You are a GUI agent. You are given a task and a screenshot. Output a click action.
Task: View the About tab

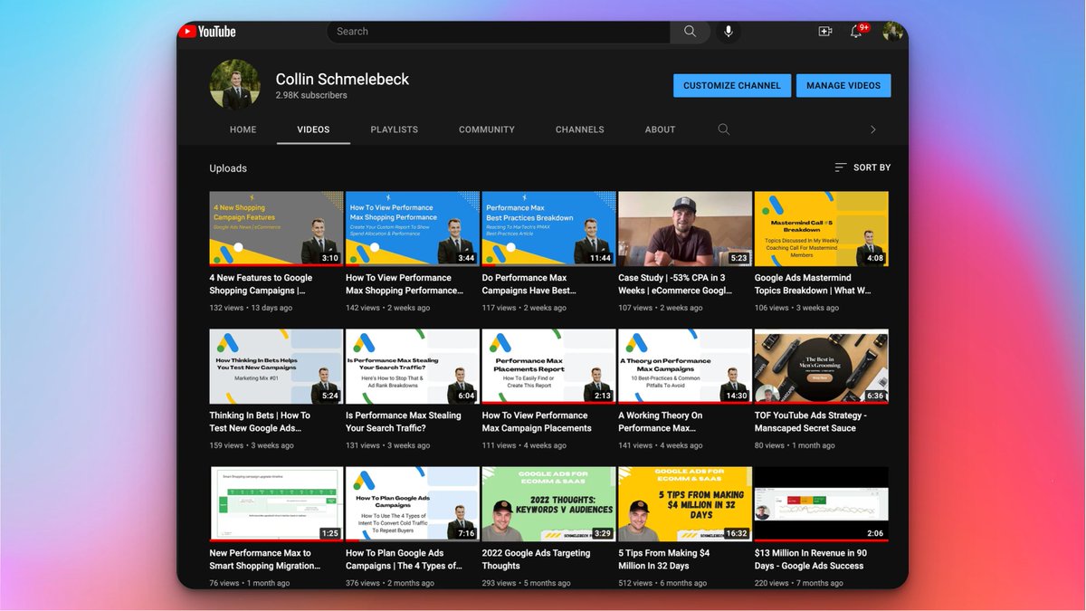661,129
